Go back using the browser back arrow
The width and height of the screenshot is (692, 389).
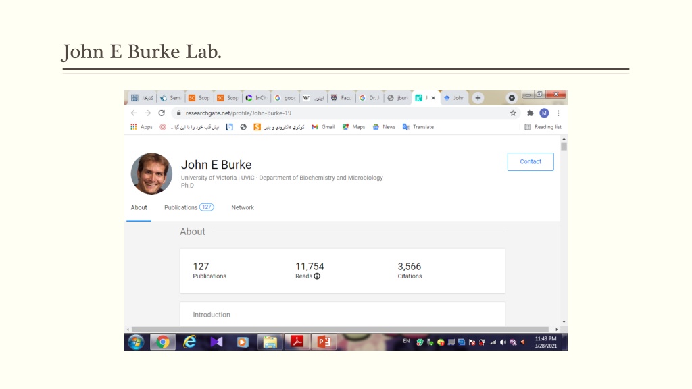134,113
